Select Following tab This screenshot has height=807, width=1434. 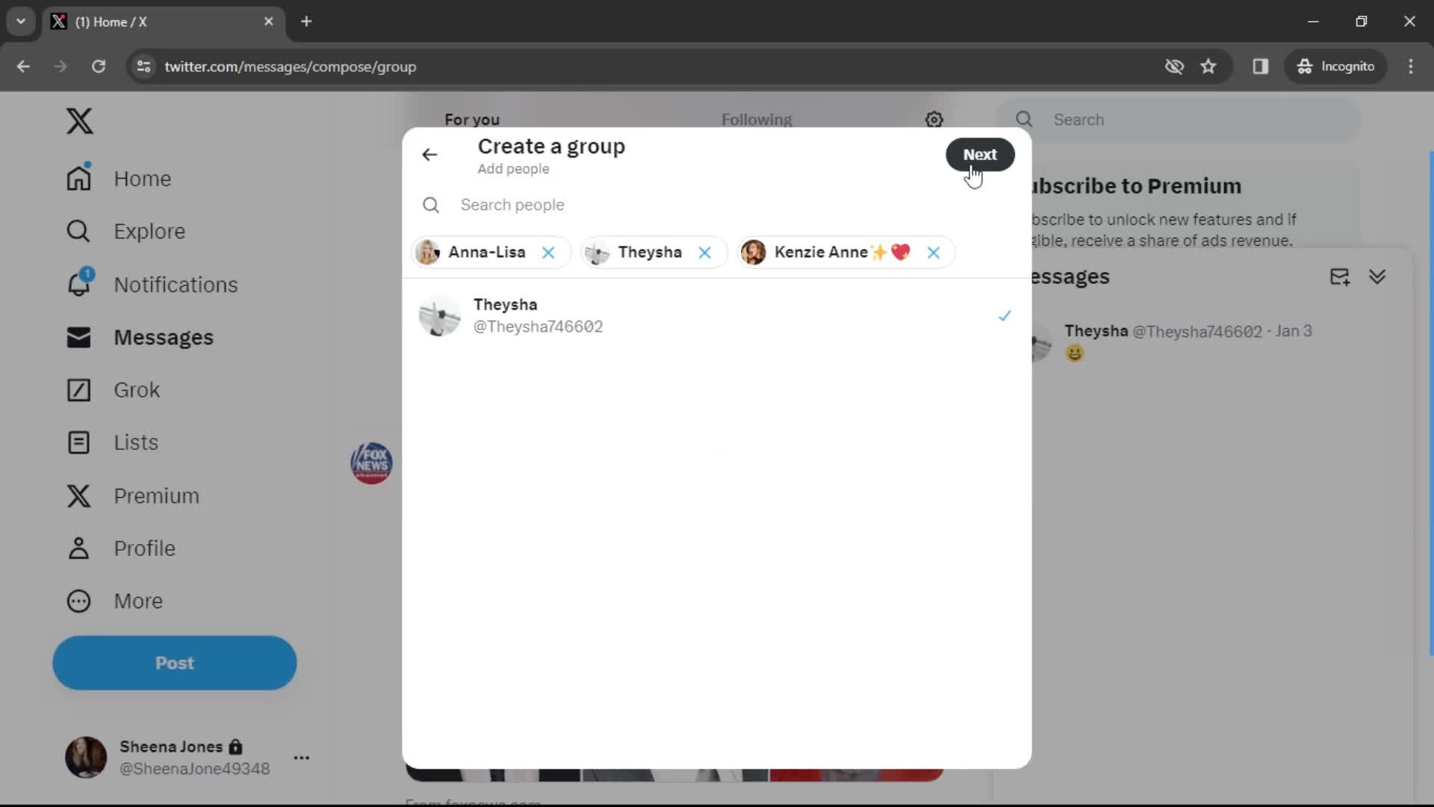[x=755, y=120]
